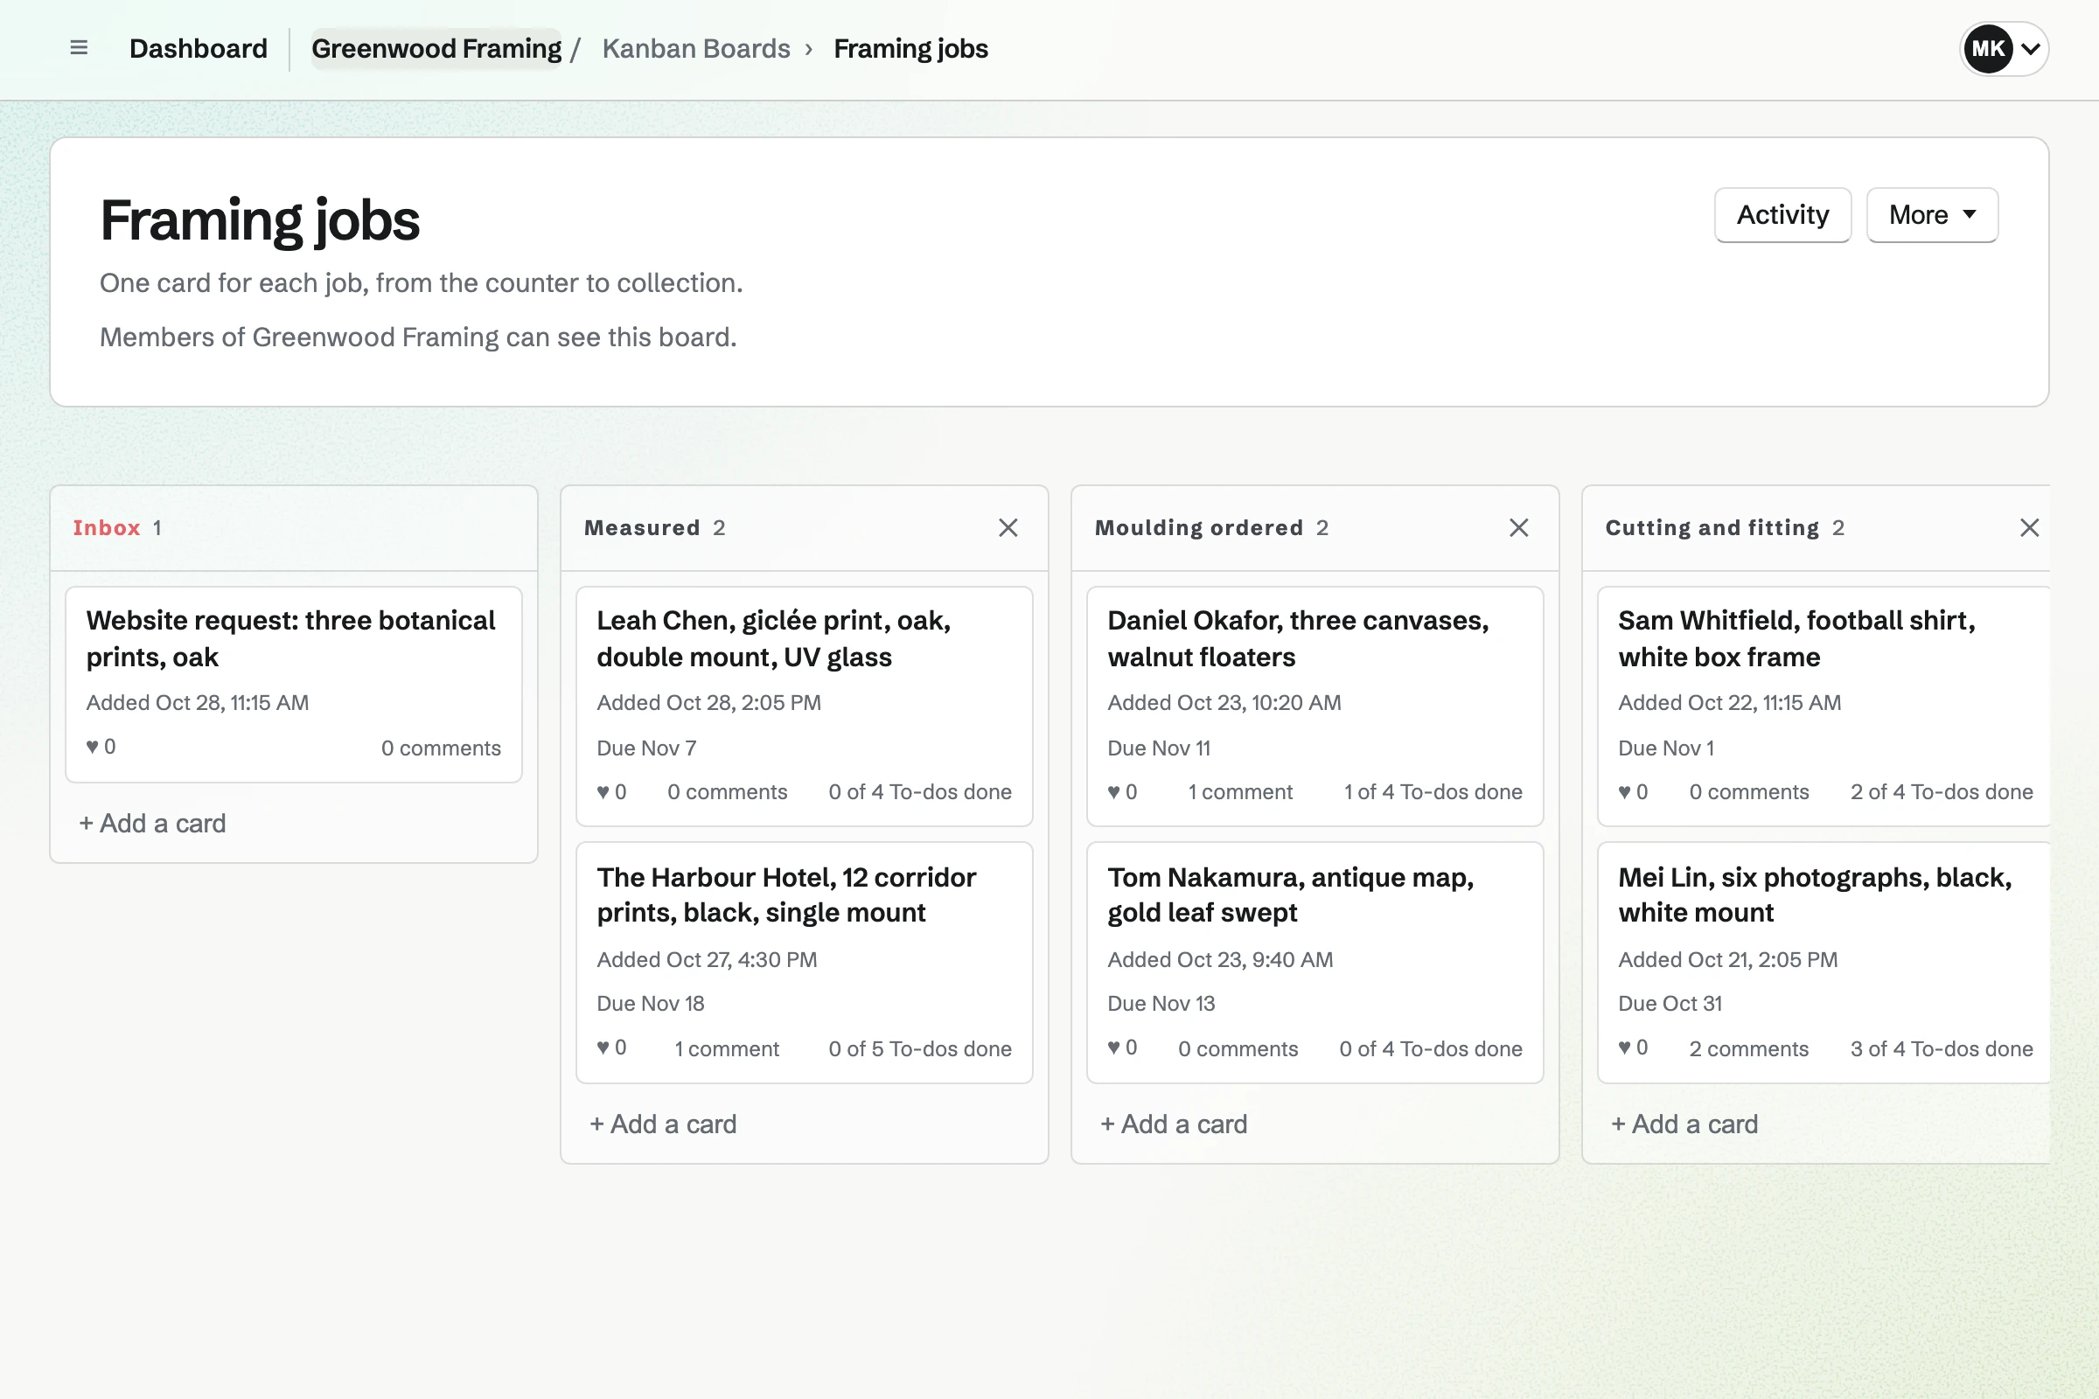
Task: Open the hamburger navigation menu
Action: (x=79, y=48)
